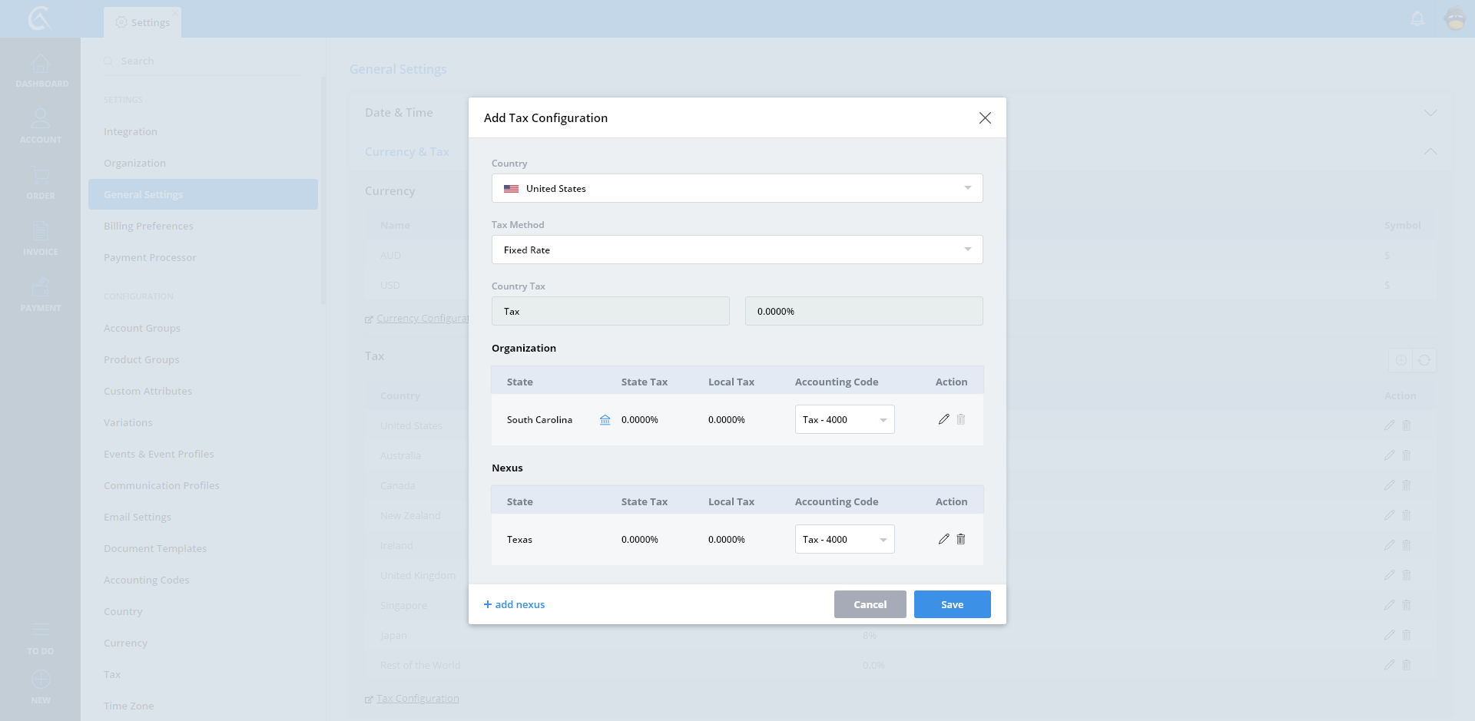
Task: Open South Carolina accounting code dropdown
Action: pyautogui.click(x=844, y=419)
